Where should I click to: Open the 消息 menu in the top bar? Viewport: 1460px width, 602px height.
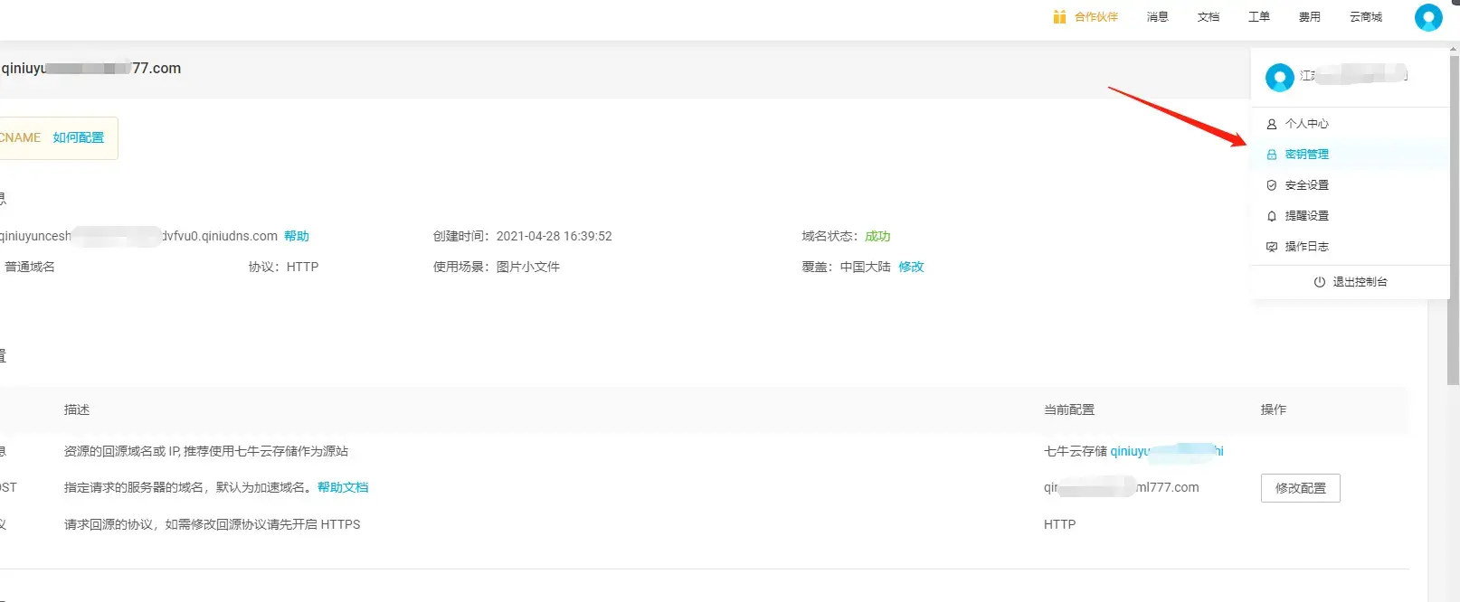(1157, 17)
